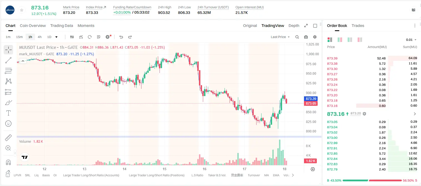This screenshot has height=186, width=421.
Task: Expand the 1D timeframe dropdown arrow
Action: pos(56,37)
